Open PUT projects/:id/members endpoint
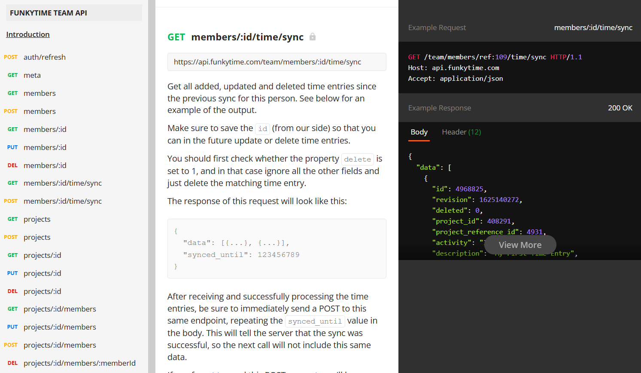The image size is (641, 373). click(52, 327)
